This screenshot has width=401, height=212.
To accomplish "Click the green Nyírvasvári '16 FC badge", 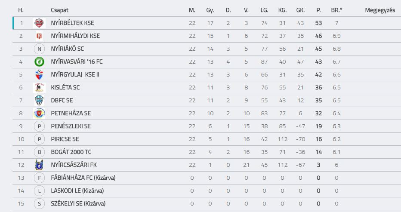I will pos(39,61).
